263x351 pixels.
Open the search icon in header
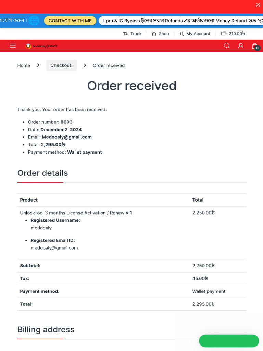click(x=227, y=46)
